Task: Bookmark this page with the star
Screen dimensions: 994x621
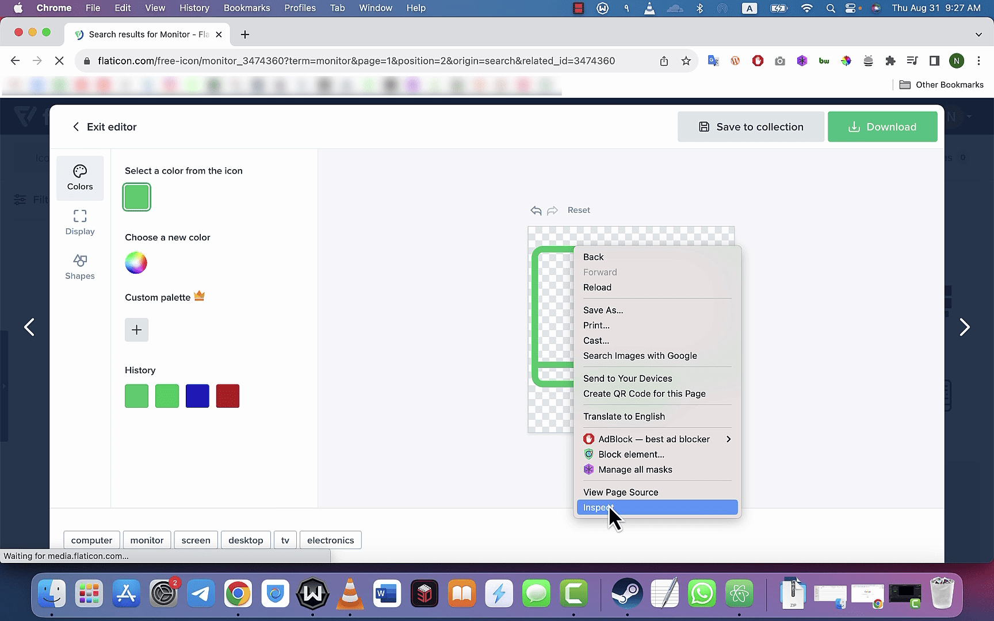Action: (686, 61)
